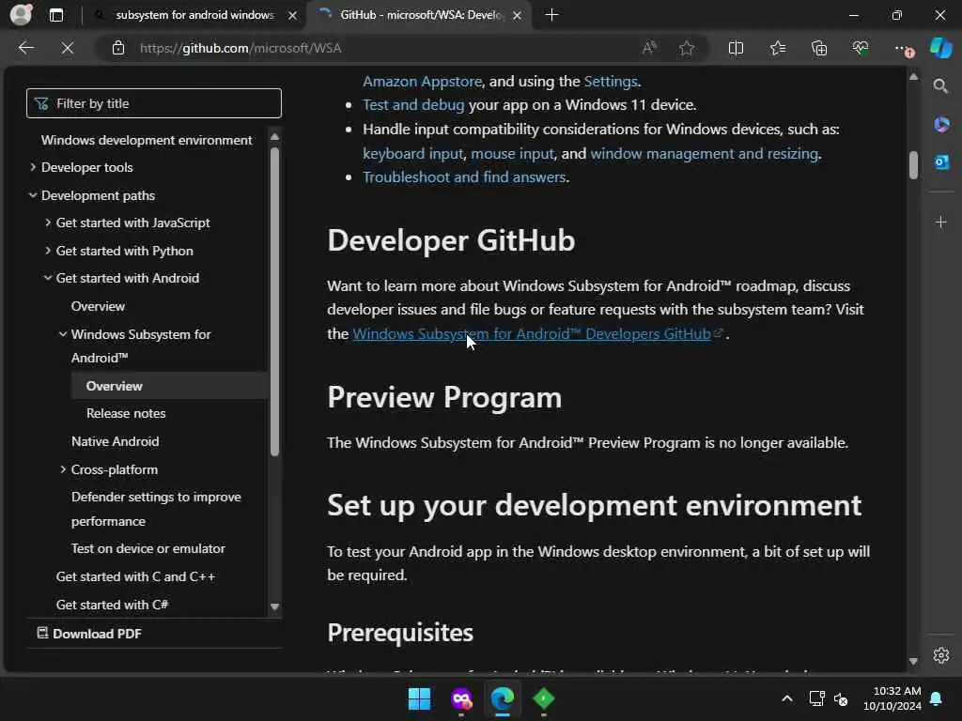Open Test on device or emulator

[x=147, y=548]
